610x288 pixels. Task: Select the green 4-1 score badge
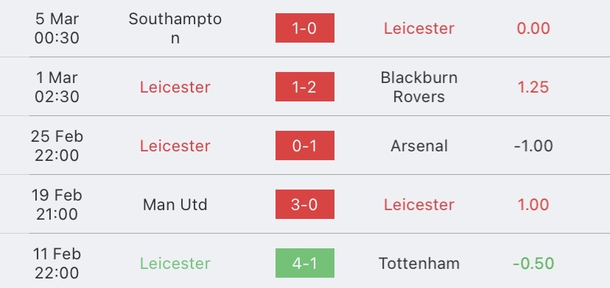click(304, 263)
